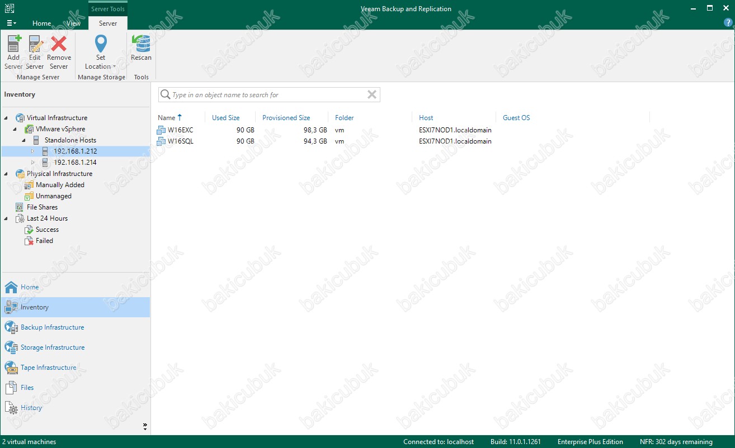Click the Success status icon in tree

pyautogui.click(x=29, y=230)
